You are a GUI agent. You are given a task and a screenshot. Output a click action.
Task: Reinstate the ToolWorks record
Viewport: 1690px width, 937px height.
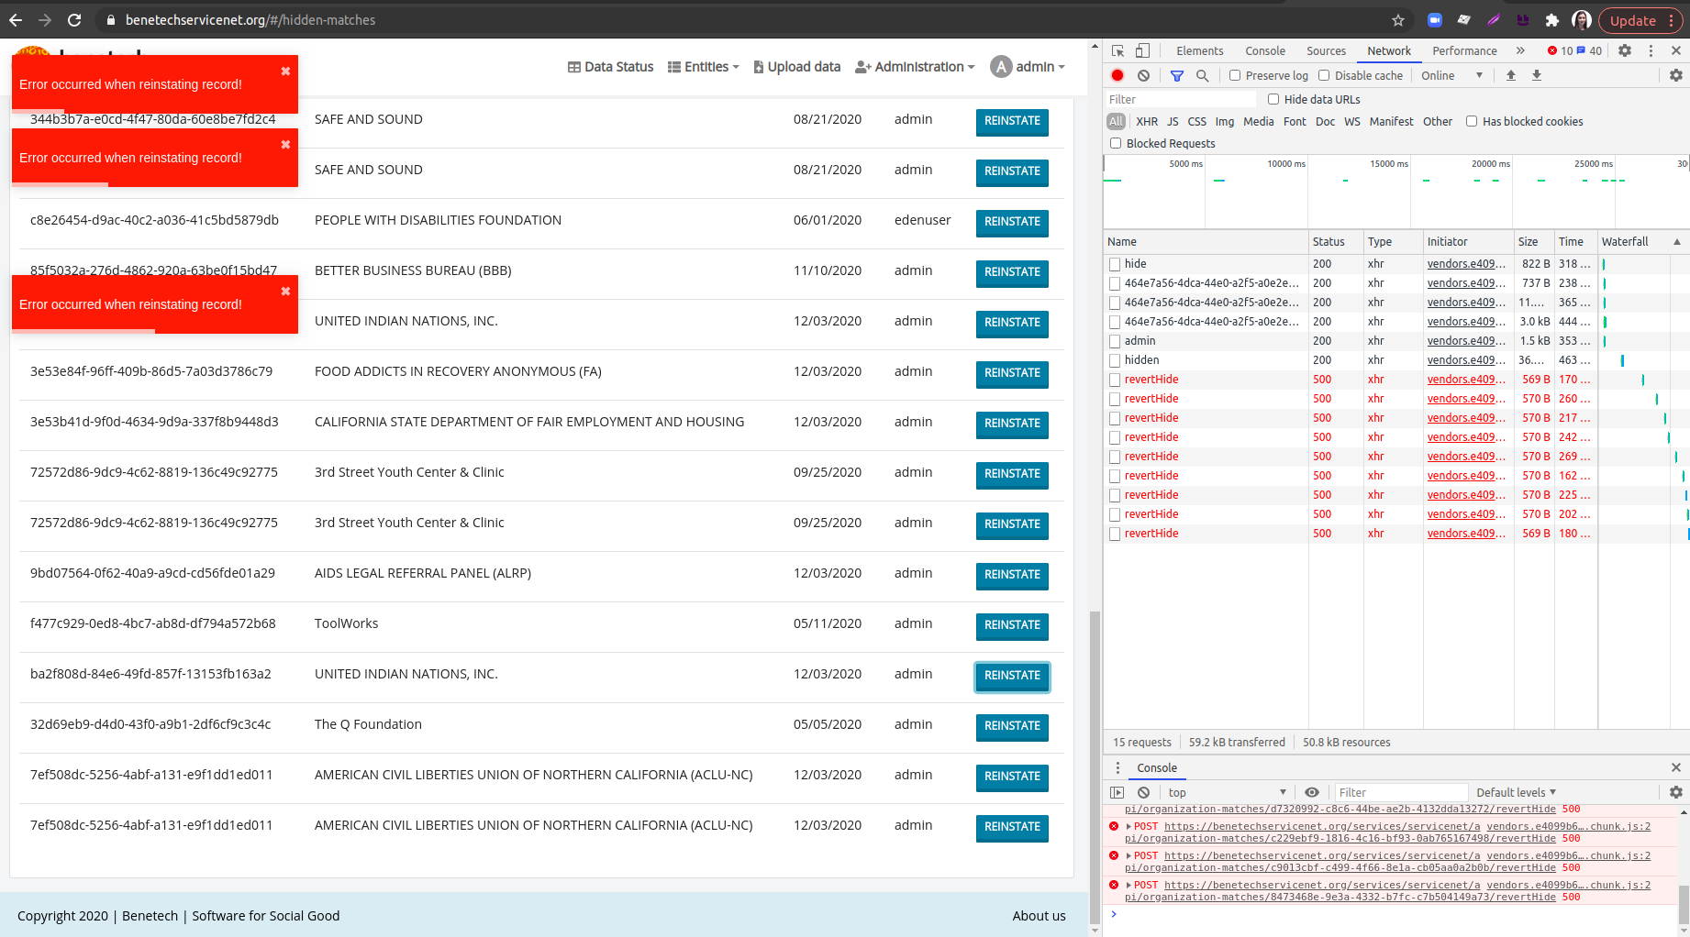point(1012,626)
